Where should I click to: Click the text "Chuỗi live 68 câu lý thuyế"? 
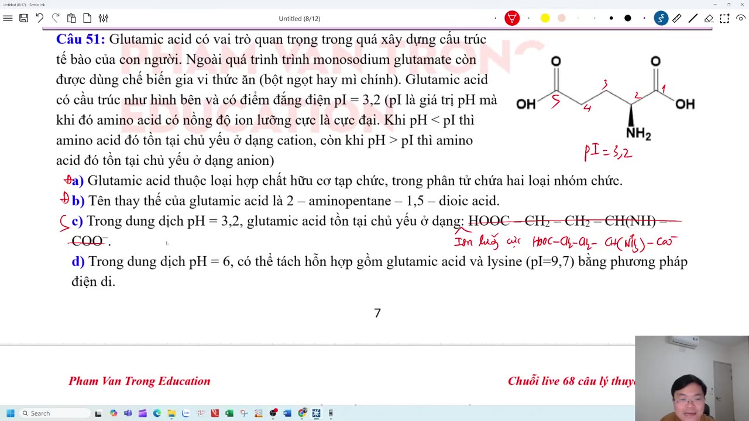[571, 381]
